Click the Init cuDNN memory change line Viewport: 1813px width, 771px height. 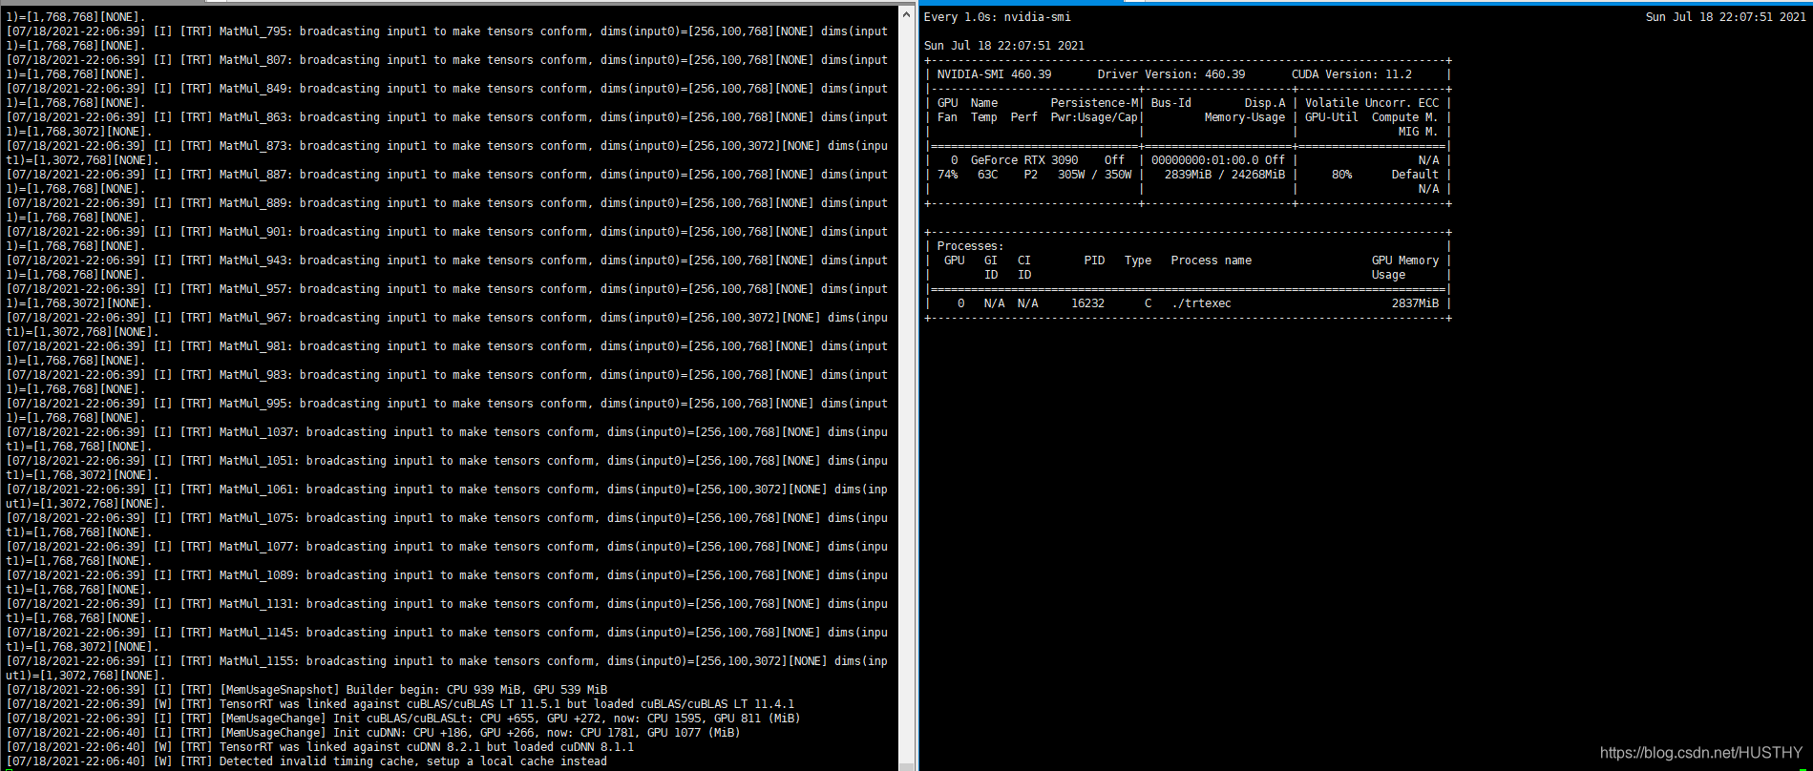[x=373, y=733]
